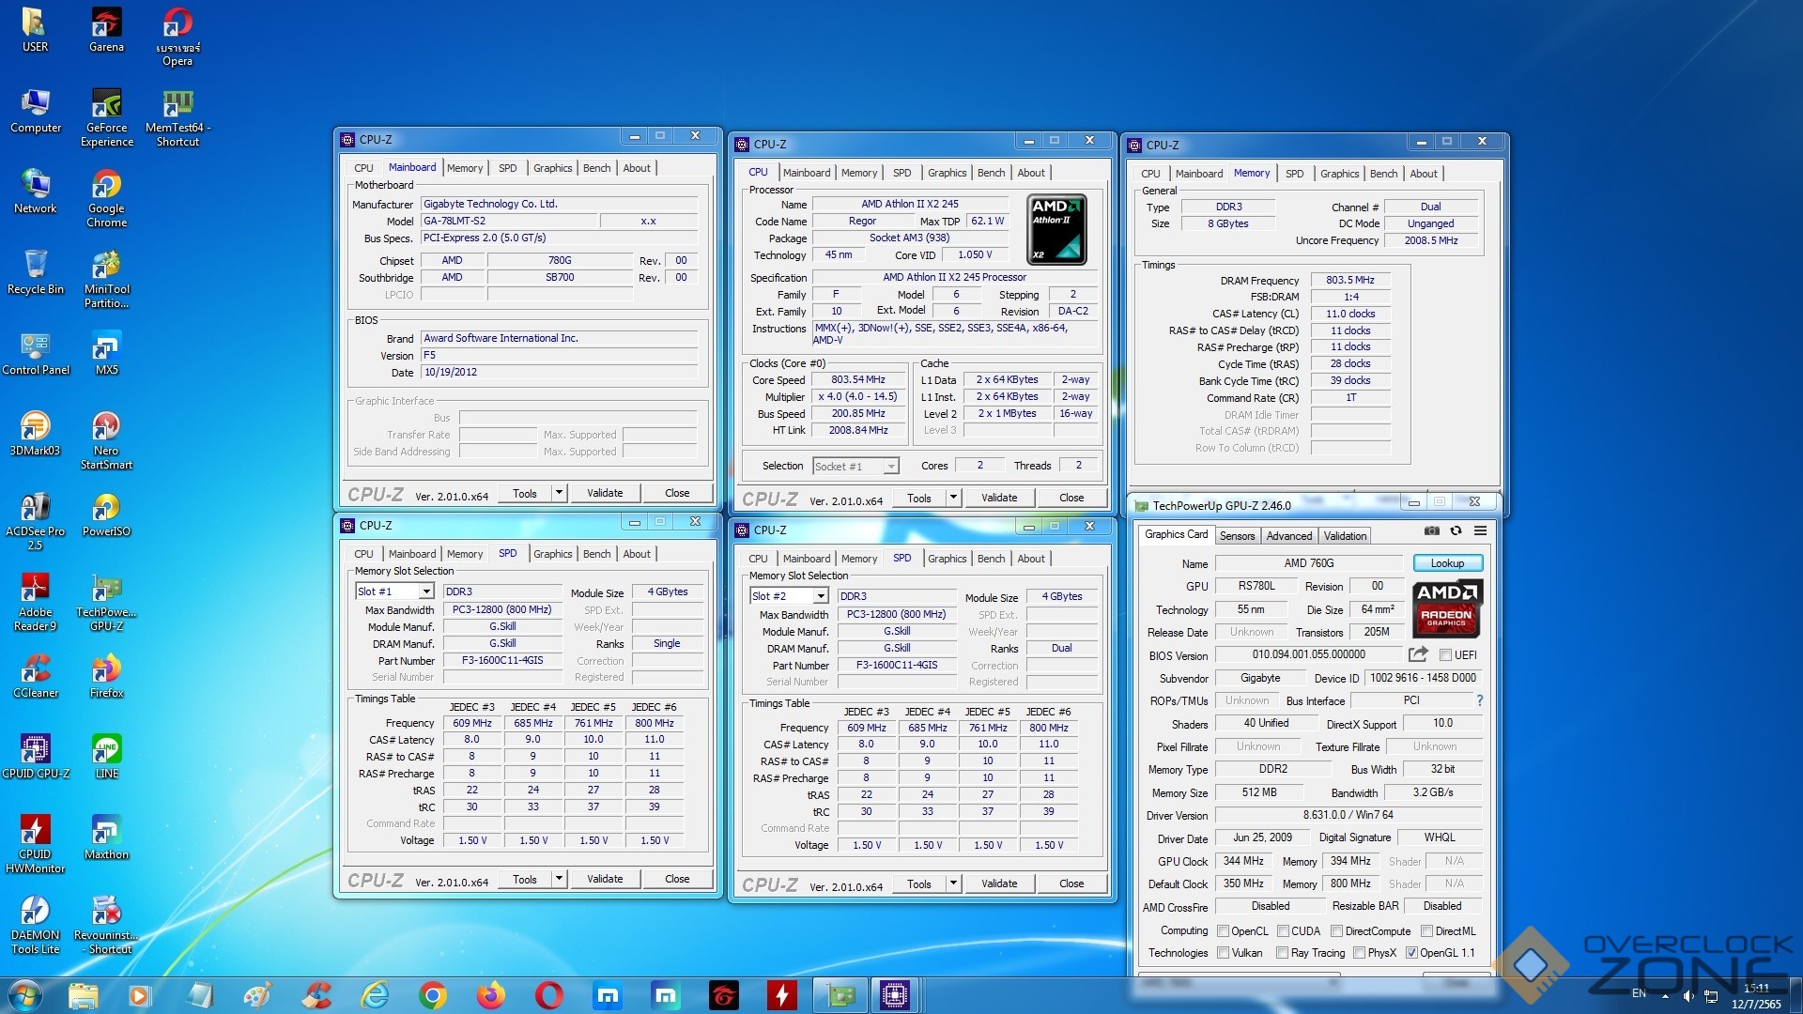Open the TechPowerUp GPU-Z desktop shortcut
Image resolution: width=1803 pixels, height=1014 pixels.
(106, 590)
